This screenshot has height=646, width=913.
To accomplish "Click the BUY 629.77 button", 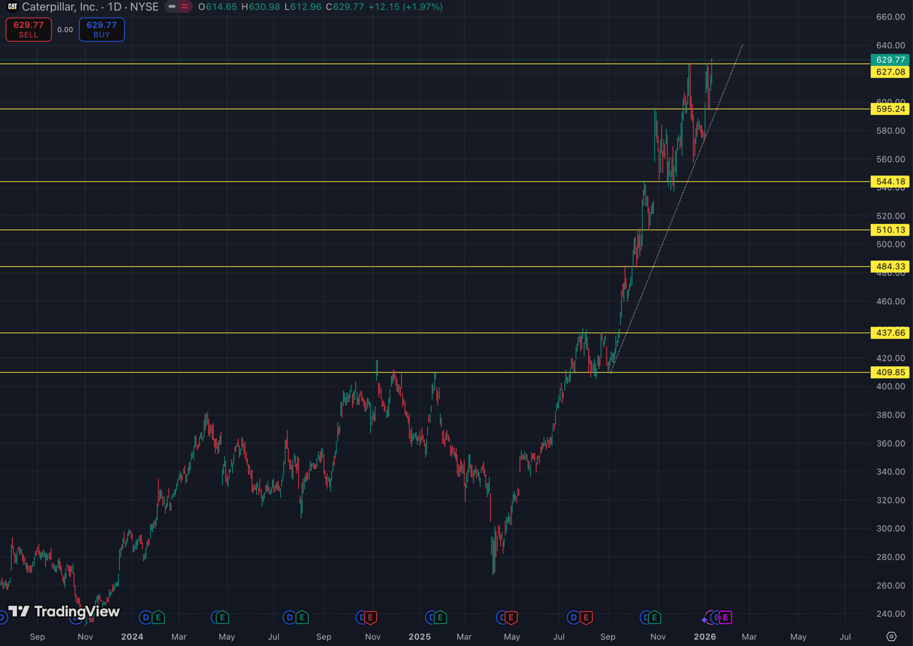I will pos(101,29).
